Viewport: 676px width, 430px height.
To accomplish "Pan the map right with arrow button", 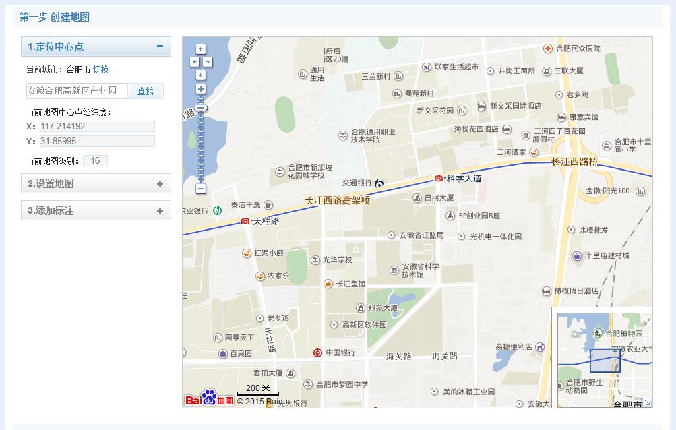I will (x=208, y=62).
